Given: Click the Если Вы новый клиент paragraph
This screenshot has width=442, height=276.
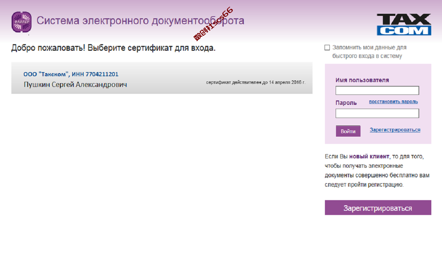Looking at the screenshot, I should (377, 170).
